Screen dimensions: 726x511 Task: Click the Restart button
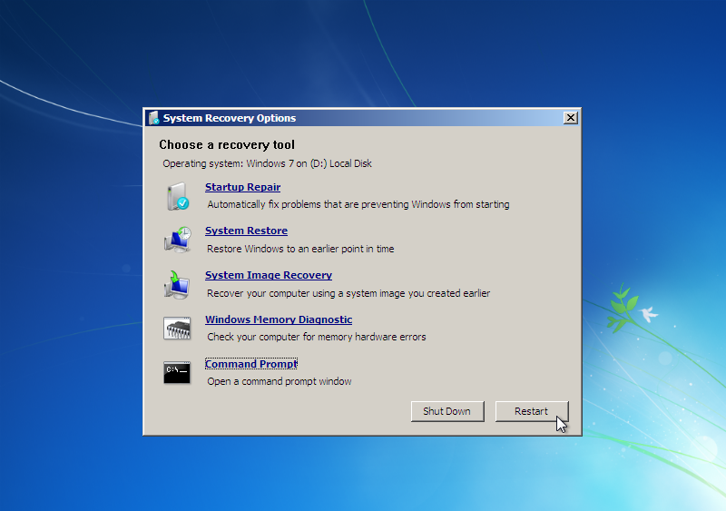point(532,411)
